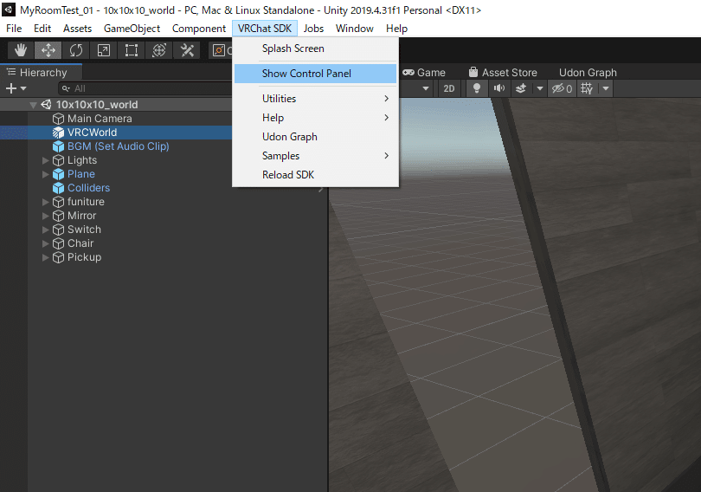701x492 pixels.
Task: Expand the Mirror object
Action: tap(45, 216)
